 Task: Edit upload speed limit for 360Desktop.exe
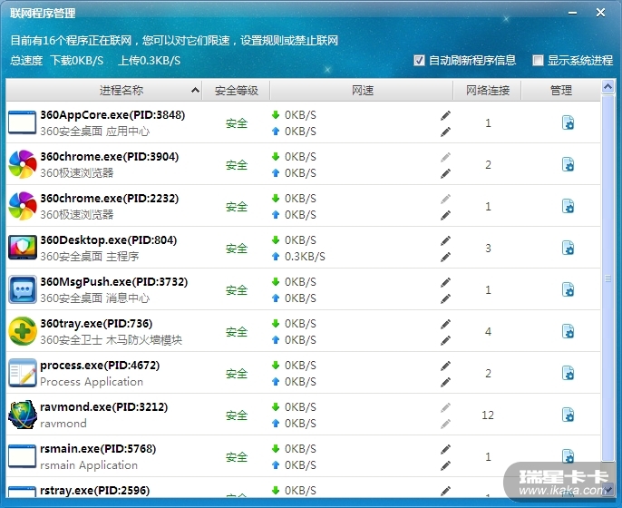click(x=445, y=257)
